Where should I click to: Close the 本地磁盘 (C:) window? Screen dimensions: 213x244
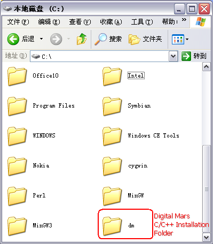(204, 9)
